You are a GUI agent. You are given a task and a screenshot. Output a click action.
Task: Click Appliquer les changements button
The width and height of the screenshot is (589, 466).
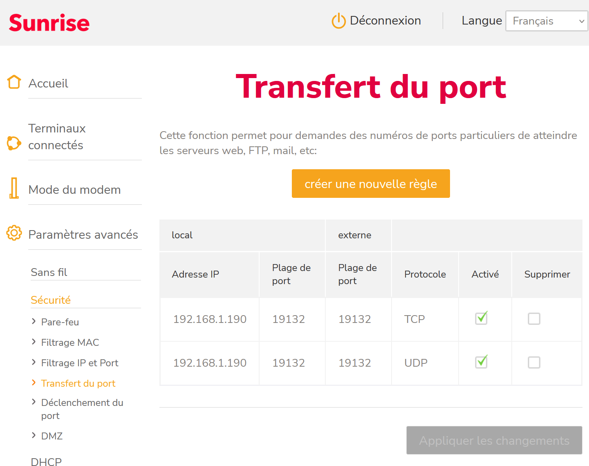[494, 440]
